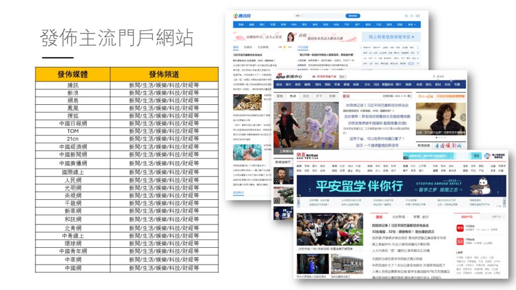Click the blue search button on Tencent page
Viewport: 516px width, 290px height.
coord(353,16)
